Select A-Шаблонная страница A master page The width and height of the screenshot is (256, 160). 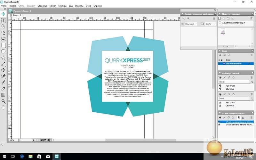pos(236,23)
